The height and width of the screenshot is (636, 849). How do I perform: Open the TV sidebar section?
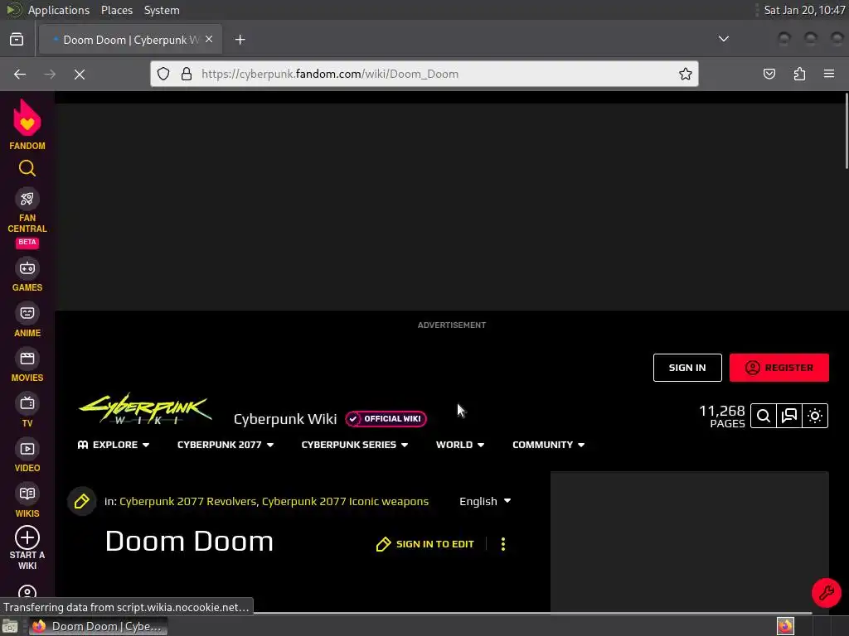coord(27,411)
